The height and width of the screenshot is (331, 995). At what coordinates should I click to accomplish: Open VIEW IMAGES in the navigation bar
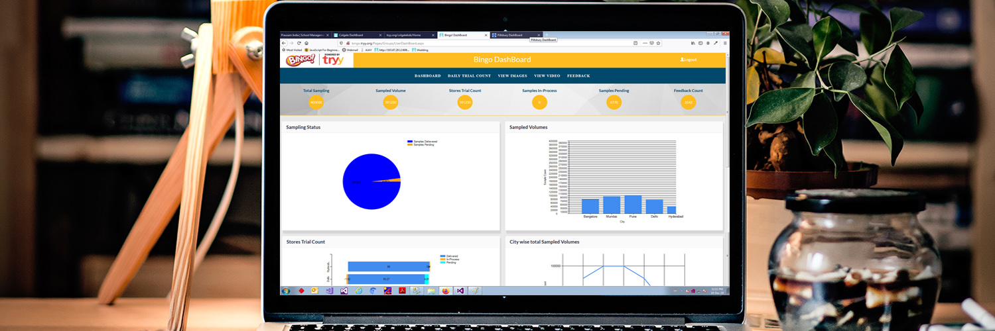pyautogui.click(x=513, y=76)
